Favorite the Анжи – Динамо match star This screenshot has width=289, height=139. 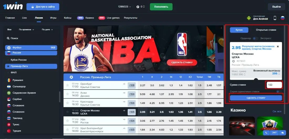(x=68, y=94)
